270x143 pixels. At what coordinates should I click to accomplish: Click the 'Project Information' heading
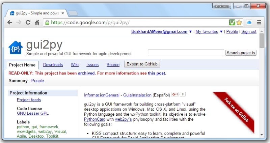tap(28, 93)
